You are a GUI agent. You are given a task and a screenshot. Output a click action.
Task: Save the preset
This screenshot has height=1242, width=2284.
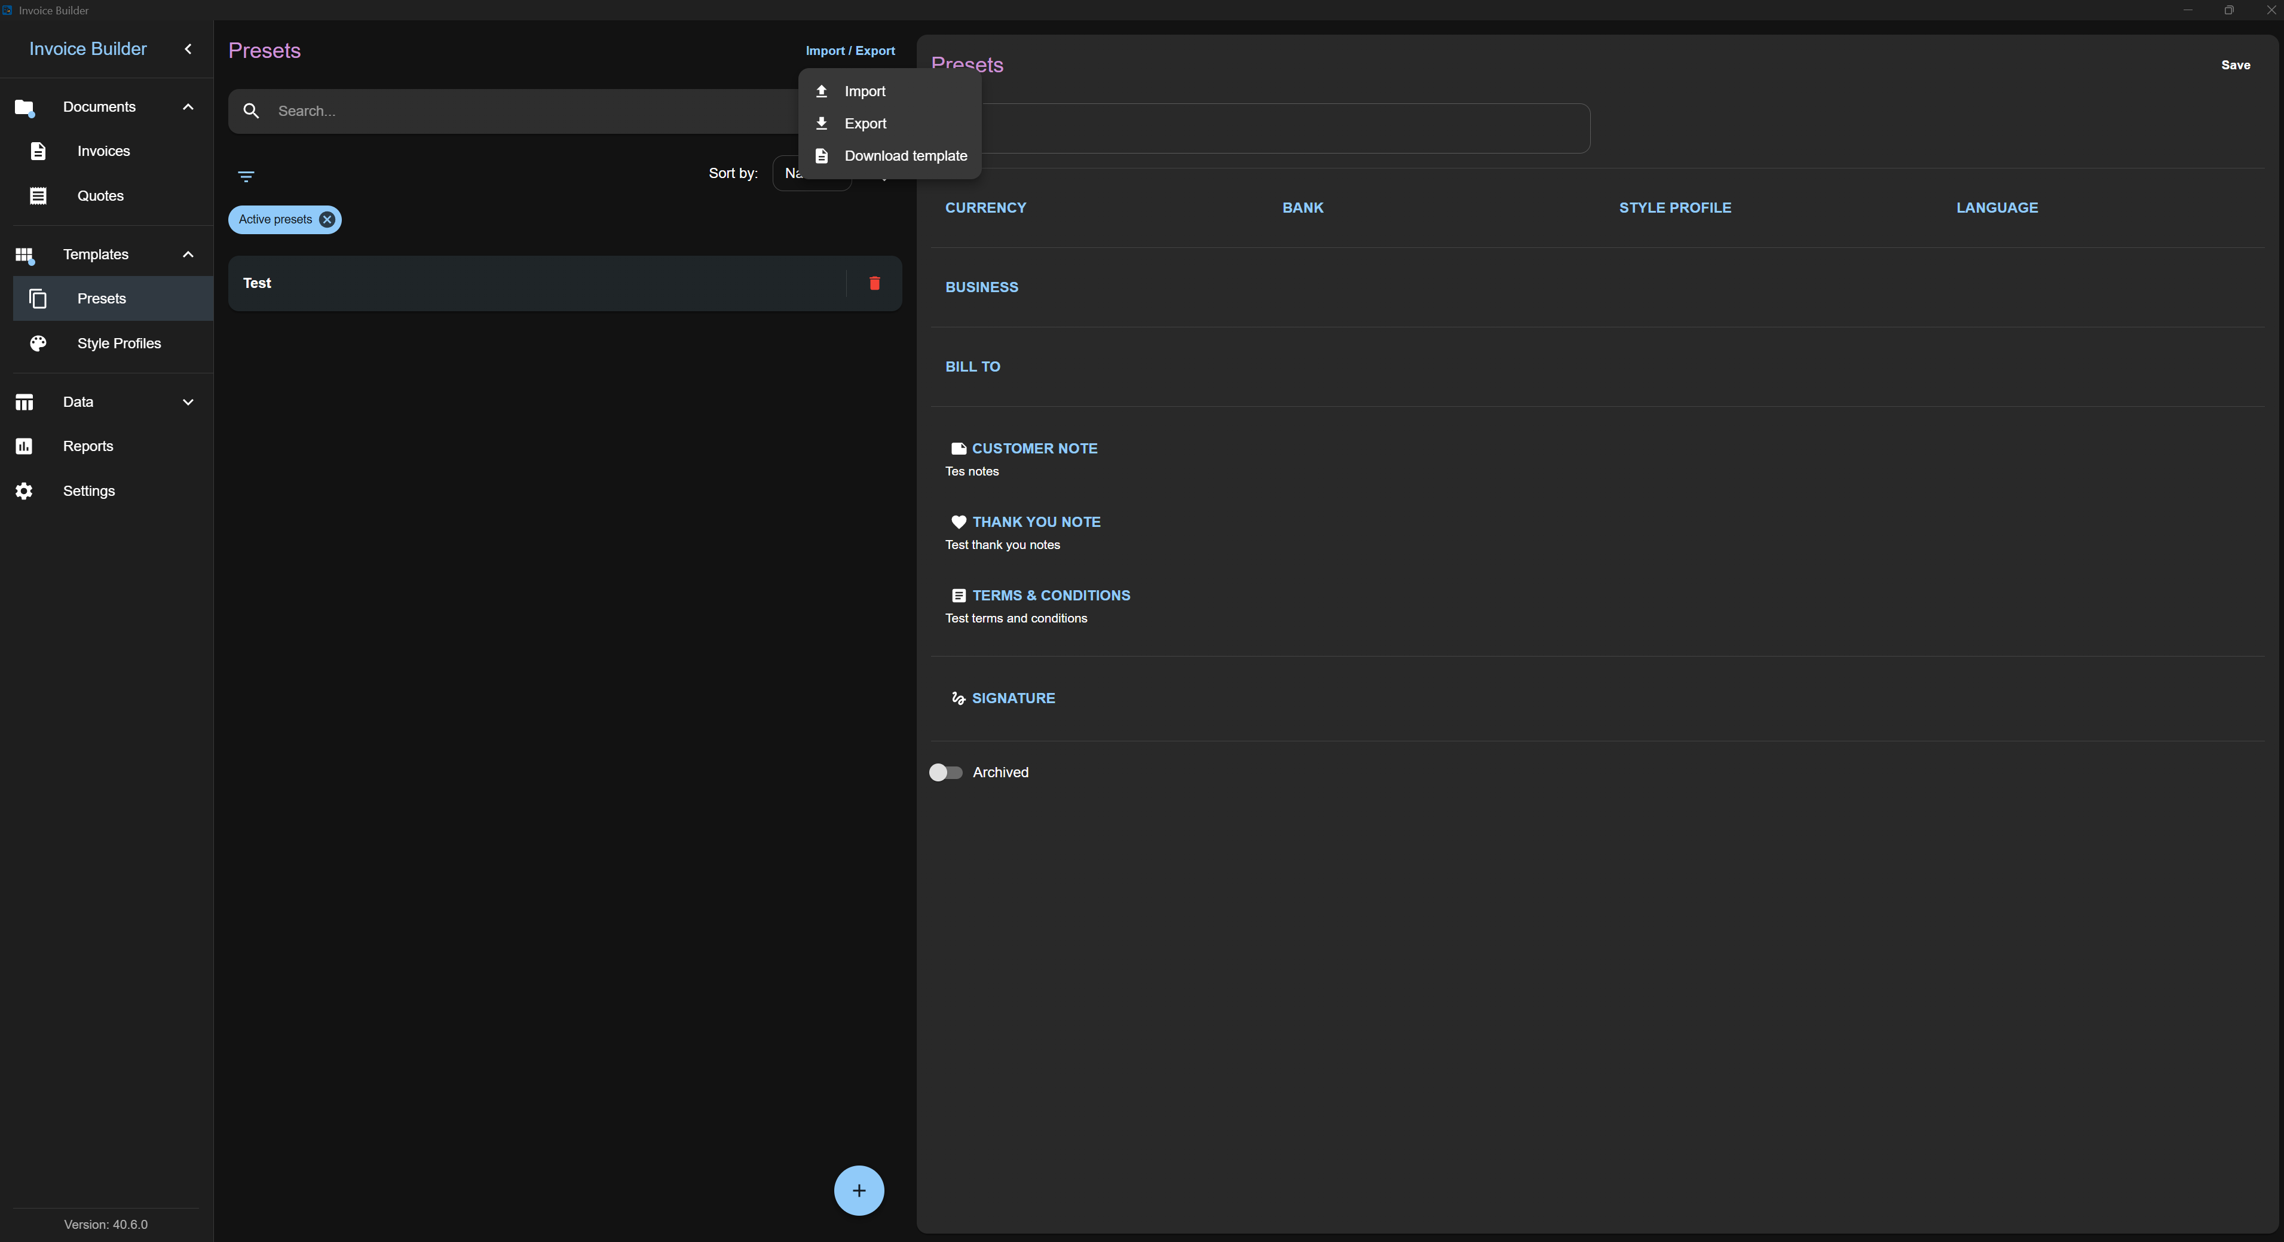click(2235, 65)
